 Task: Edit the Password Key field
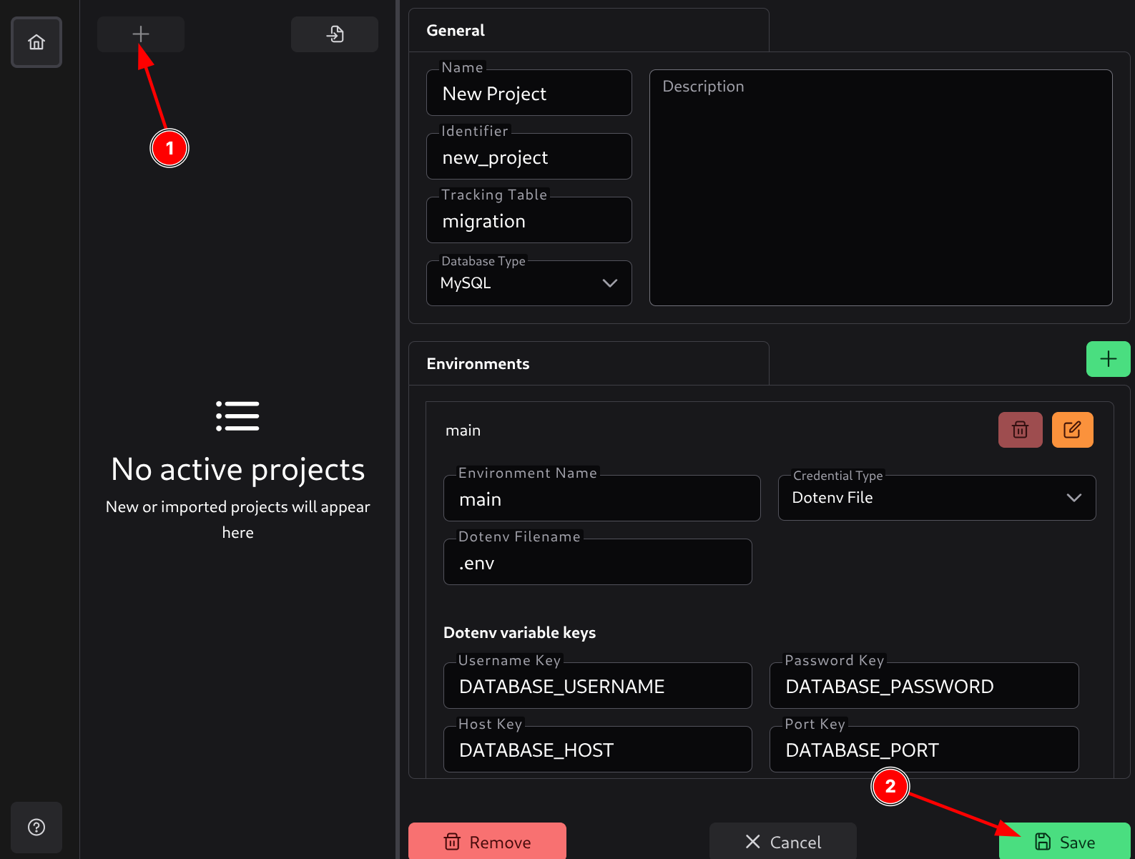coord(924,686)
